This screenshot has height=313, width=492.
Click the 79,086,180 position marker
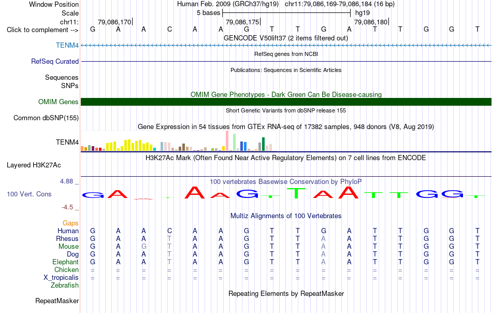coord(371,22)
